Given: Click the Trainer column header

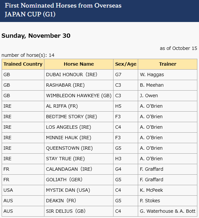Looking at the screenshot, I should [x=167, y=64].
